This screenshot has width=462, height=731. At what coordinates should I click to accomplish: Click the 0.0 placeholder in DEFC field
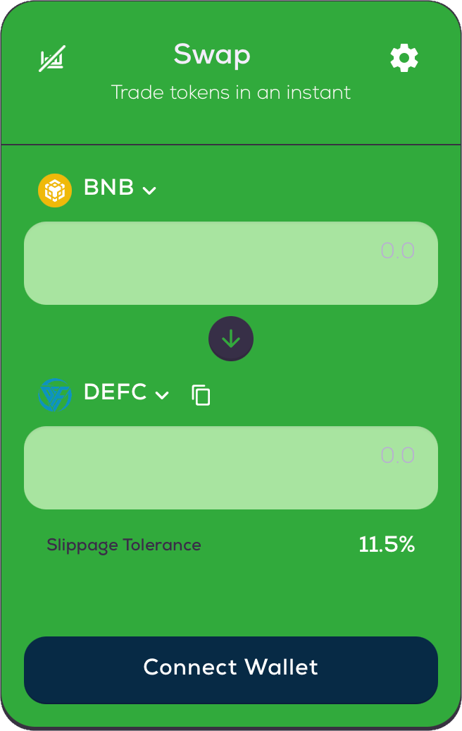[397, 455]
